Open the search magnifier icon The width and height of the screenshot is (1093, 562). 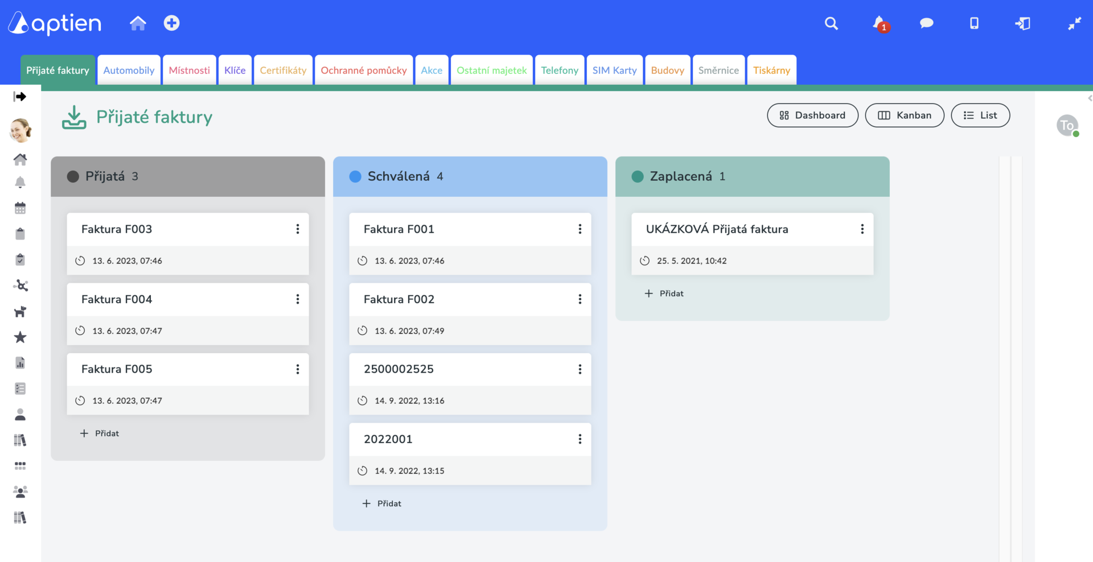pos(831,23)
